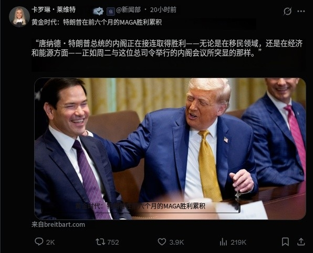Click the post title 黄金时代 text
Screen dimensions: 313x253
pyautogui.click(x=97, y=23)
